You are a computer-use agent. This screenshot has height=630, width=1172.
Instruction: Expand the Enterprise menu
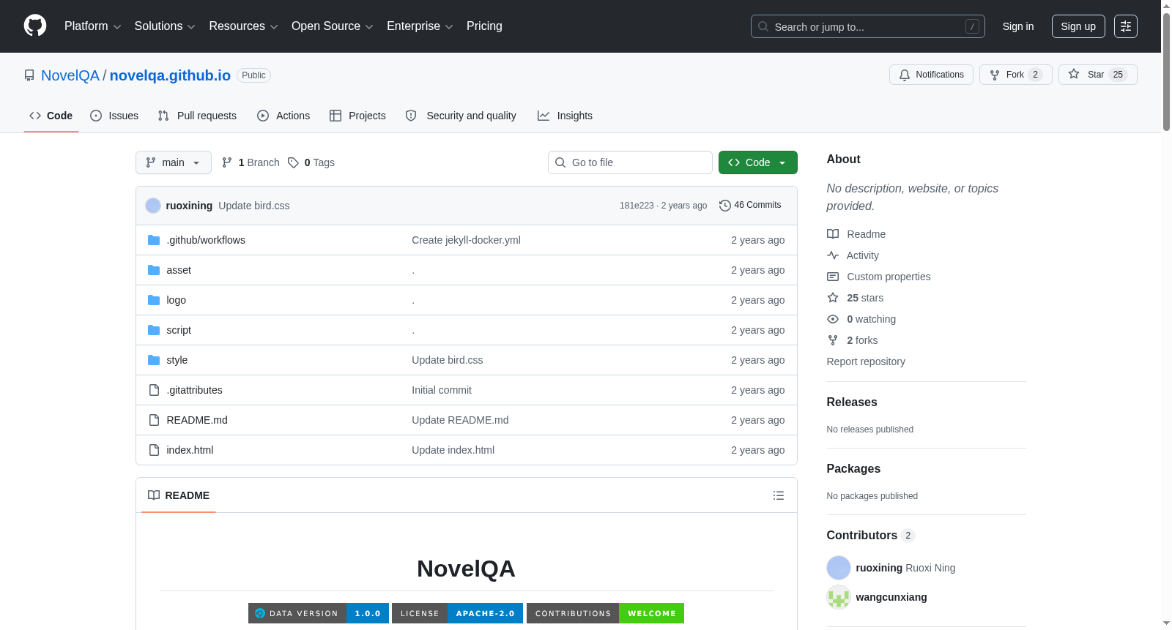pos(420,26)
